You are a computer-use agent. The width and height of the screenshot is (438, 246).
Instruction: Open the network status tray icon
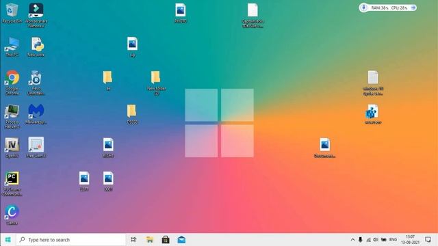pyautogui.click(x=368, y=240)
